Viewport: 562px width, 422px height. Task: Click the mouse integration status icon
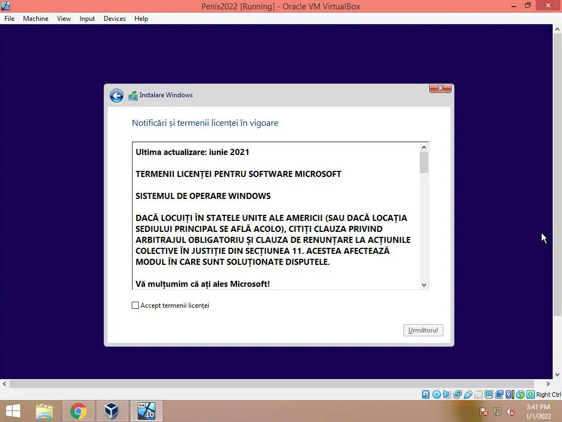click(x=520, y=395)
